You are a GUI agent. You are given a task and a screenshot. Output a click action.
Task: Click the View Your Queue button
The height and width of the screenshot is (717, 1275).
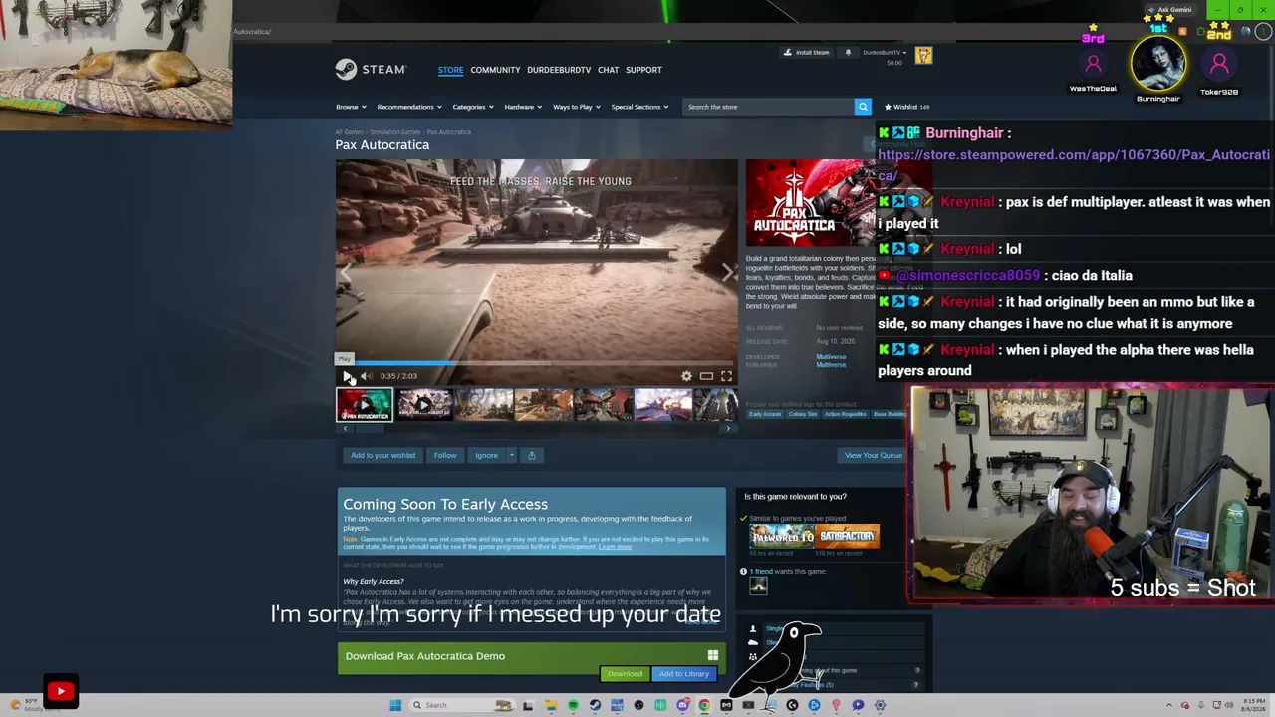pyautogui.click(x=874, y=455)
